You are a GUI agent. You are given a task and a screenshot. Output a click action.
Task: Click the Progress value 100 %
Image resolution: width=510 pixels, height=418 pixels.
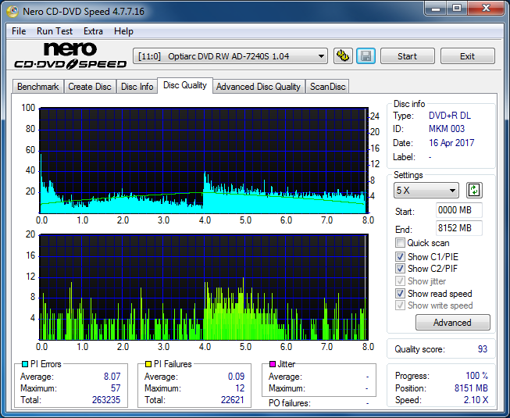pyautogui.click(x=477, y=376)
